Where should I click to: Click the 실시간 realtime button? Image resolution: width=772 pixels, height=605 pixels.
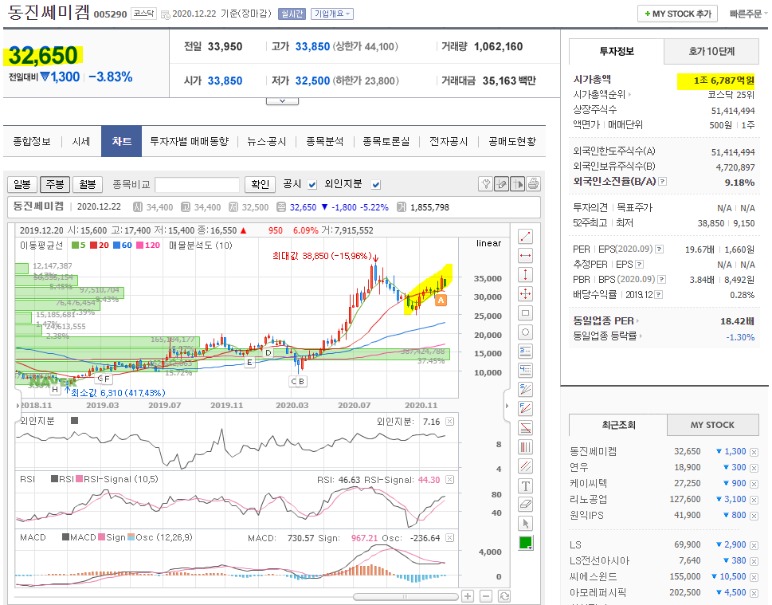pyautogui.click(x=292, y=14)
